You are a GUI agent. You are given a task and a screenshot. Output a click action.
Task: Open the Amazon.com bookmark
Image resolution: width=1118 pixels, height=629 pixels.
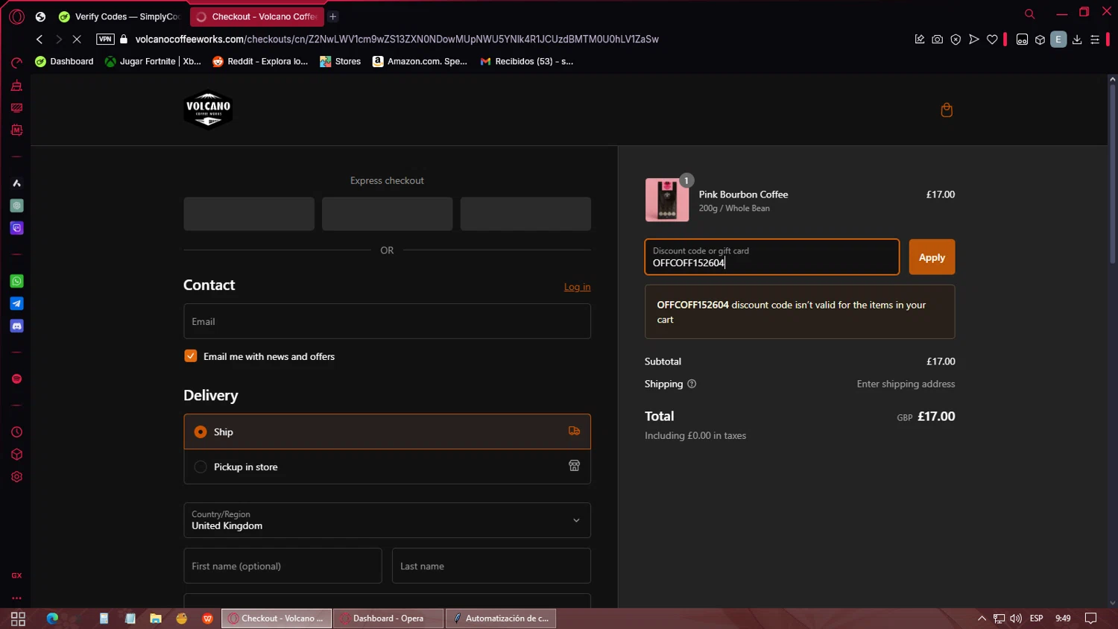pos(420,61)
